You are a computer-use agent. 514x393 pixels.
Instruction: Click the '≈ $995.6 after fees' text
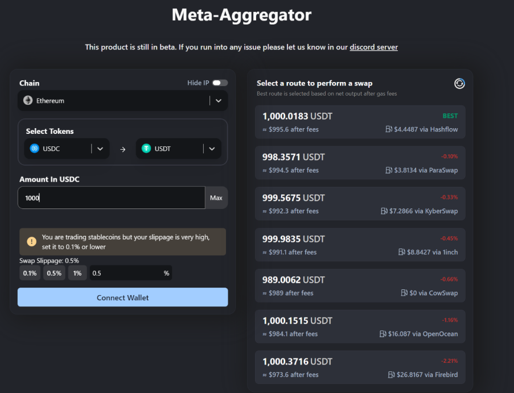[x=290, y=129]
